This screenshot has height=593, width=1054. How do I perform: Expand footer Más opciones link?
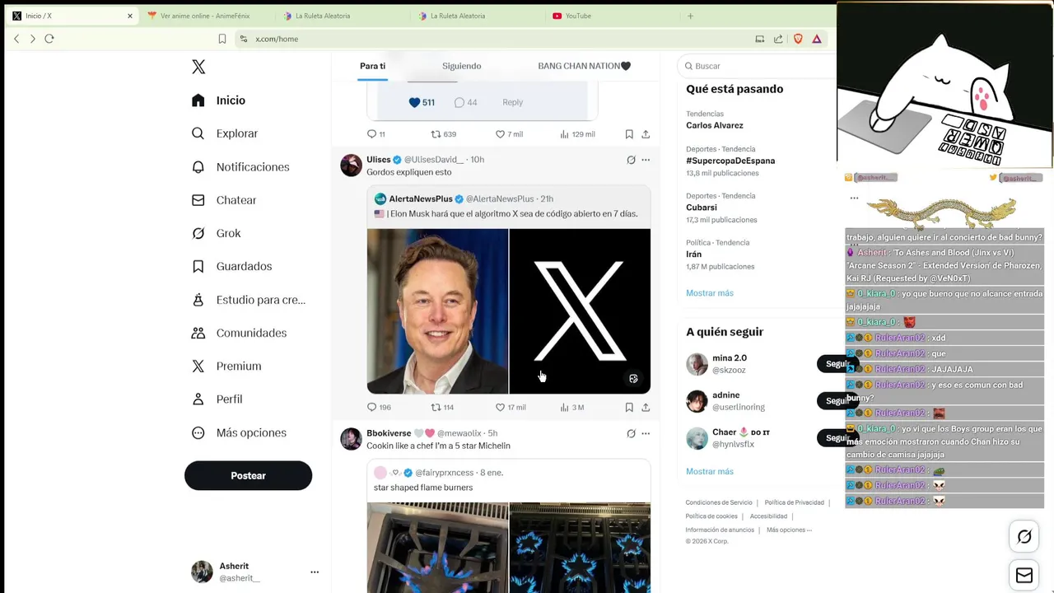point(789,530)
